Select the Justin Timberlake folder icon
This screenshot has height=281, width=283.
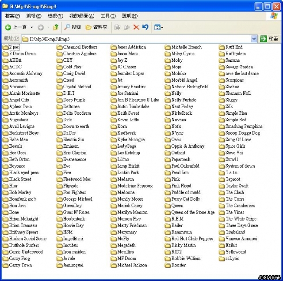point(114,107)
